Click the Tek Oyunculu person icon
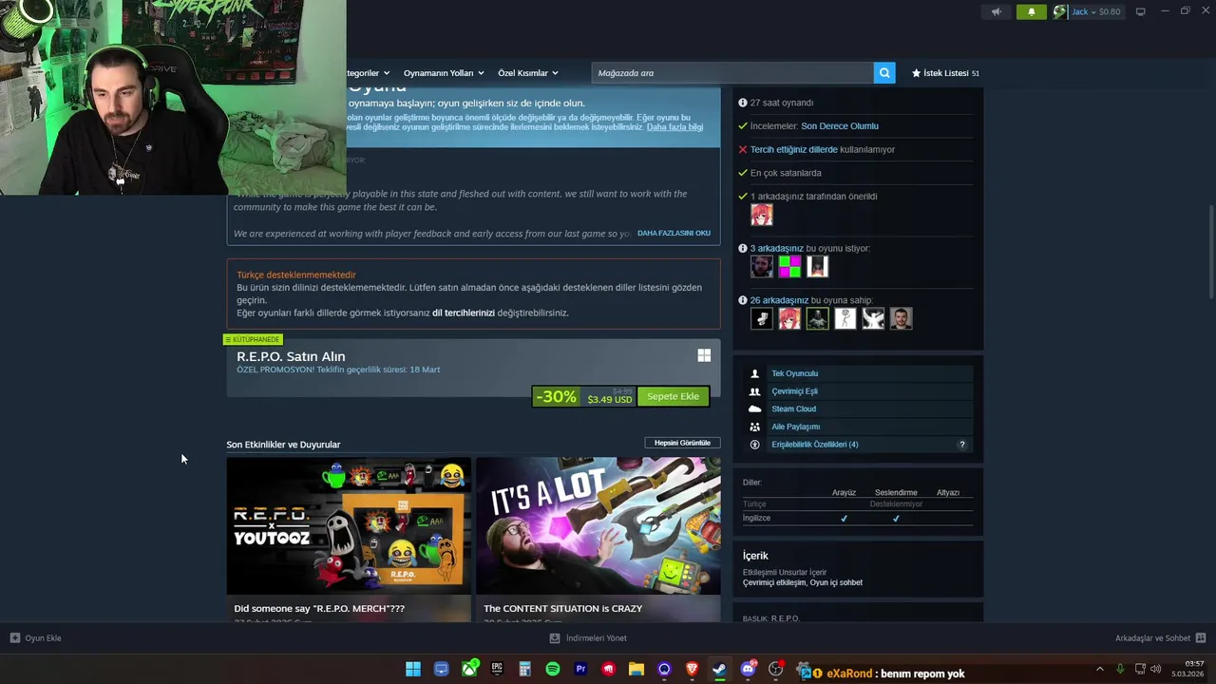Viewport: 1216px width, 684px height. (x=755, y=373)
